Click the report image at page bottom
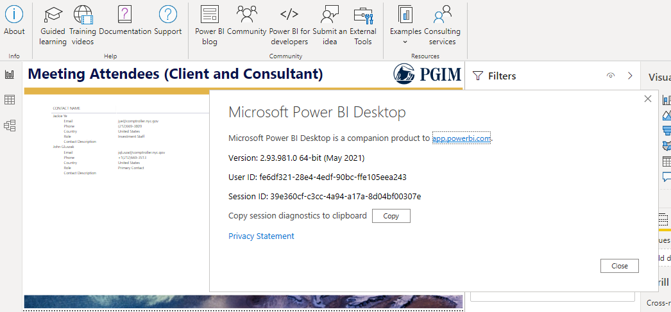Viewport: 671px width, 312px height. tap(244, 302)
